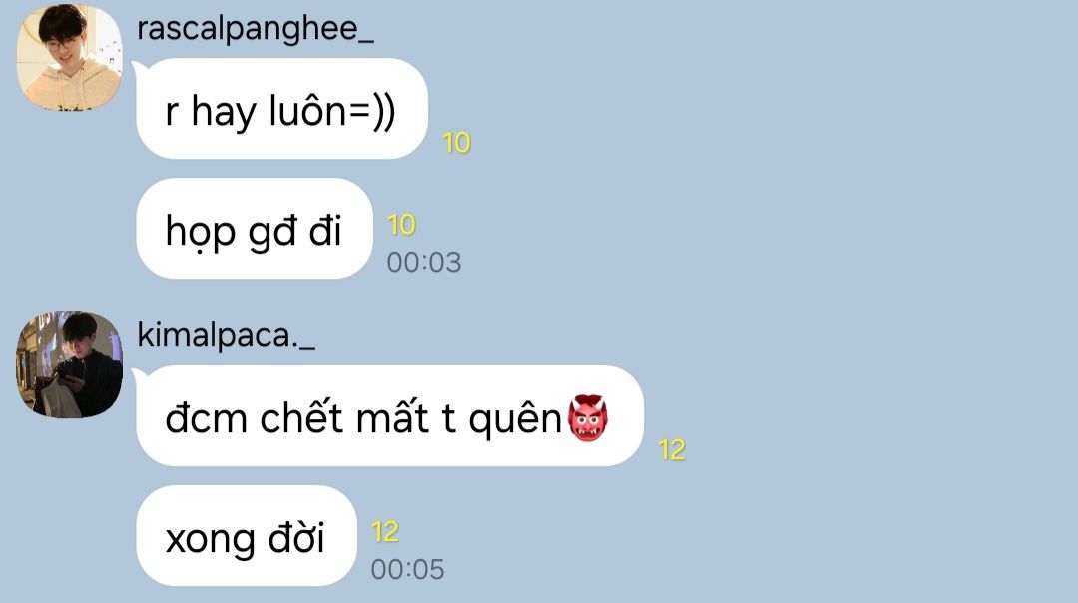
Task: Click the tail of kimalpaca._'s first bubble
Action: click(138, 374)
